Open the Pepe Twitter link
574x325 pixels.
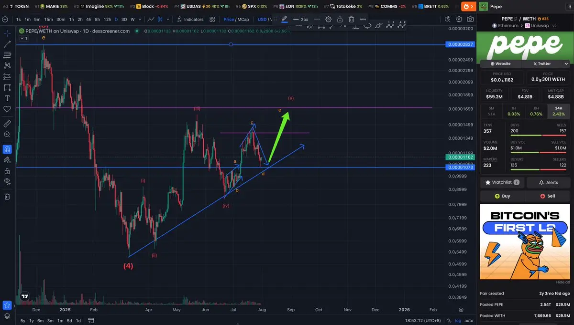click(x=542, y=63)
